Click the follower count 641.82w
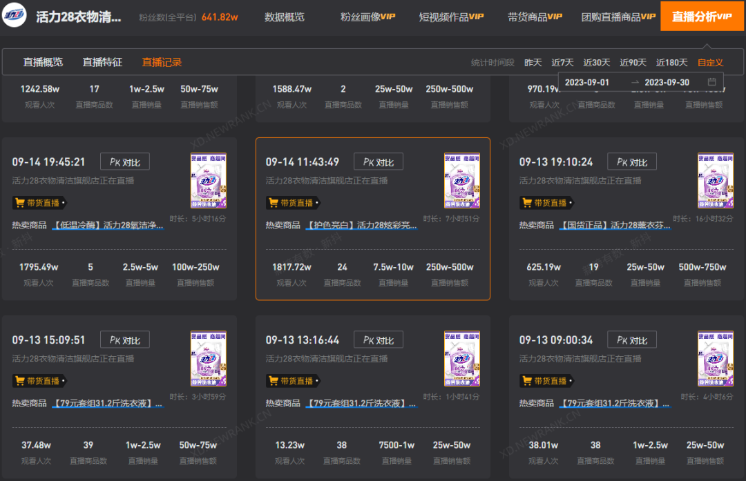 coord(220,17)
